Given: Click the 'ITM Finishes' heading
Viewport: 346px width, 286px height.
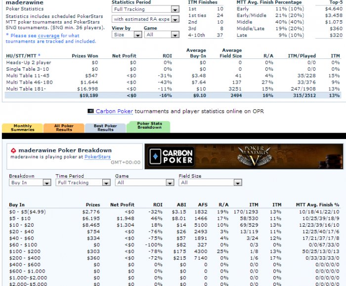Looking at the screenshot, I should tap(203, 2).
